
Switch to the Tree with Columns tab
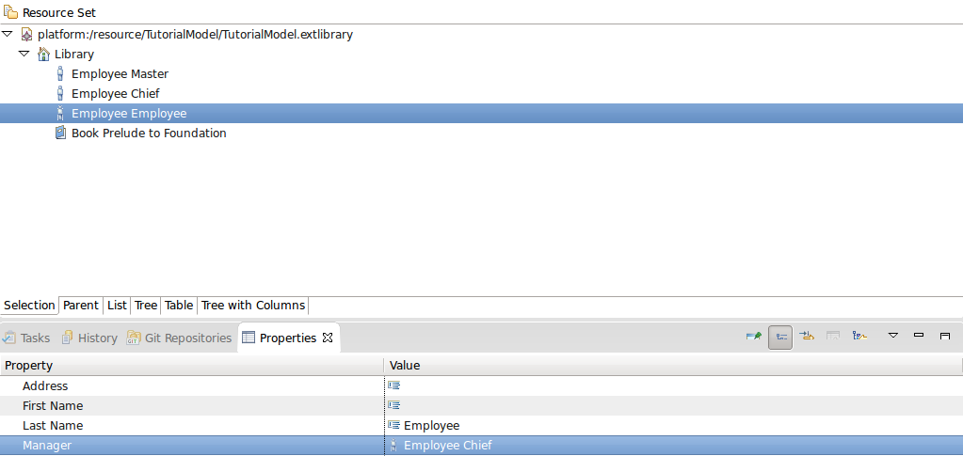click(252, 306)
